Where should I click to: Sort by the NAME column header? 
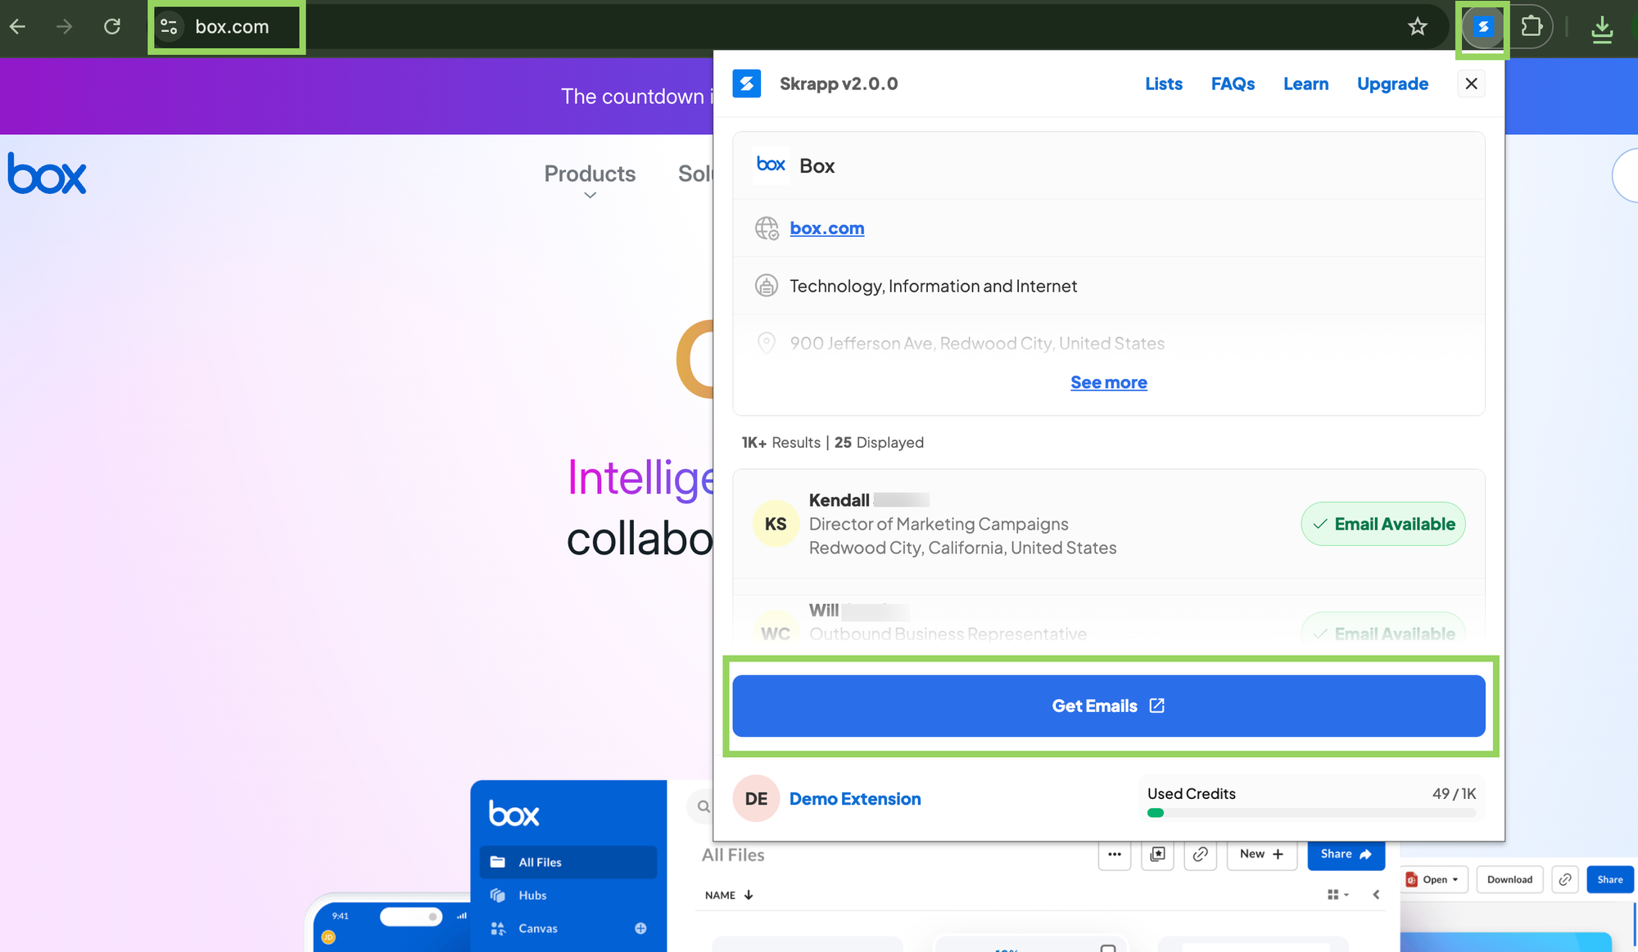[728, 895]
